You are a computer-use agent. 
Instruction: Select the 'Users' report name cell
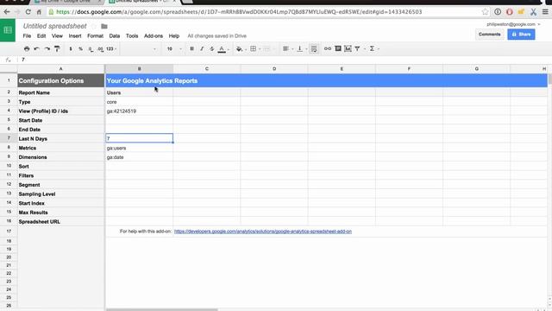139,92
